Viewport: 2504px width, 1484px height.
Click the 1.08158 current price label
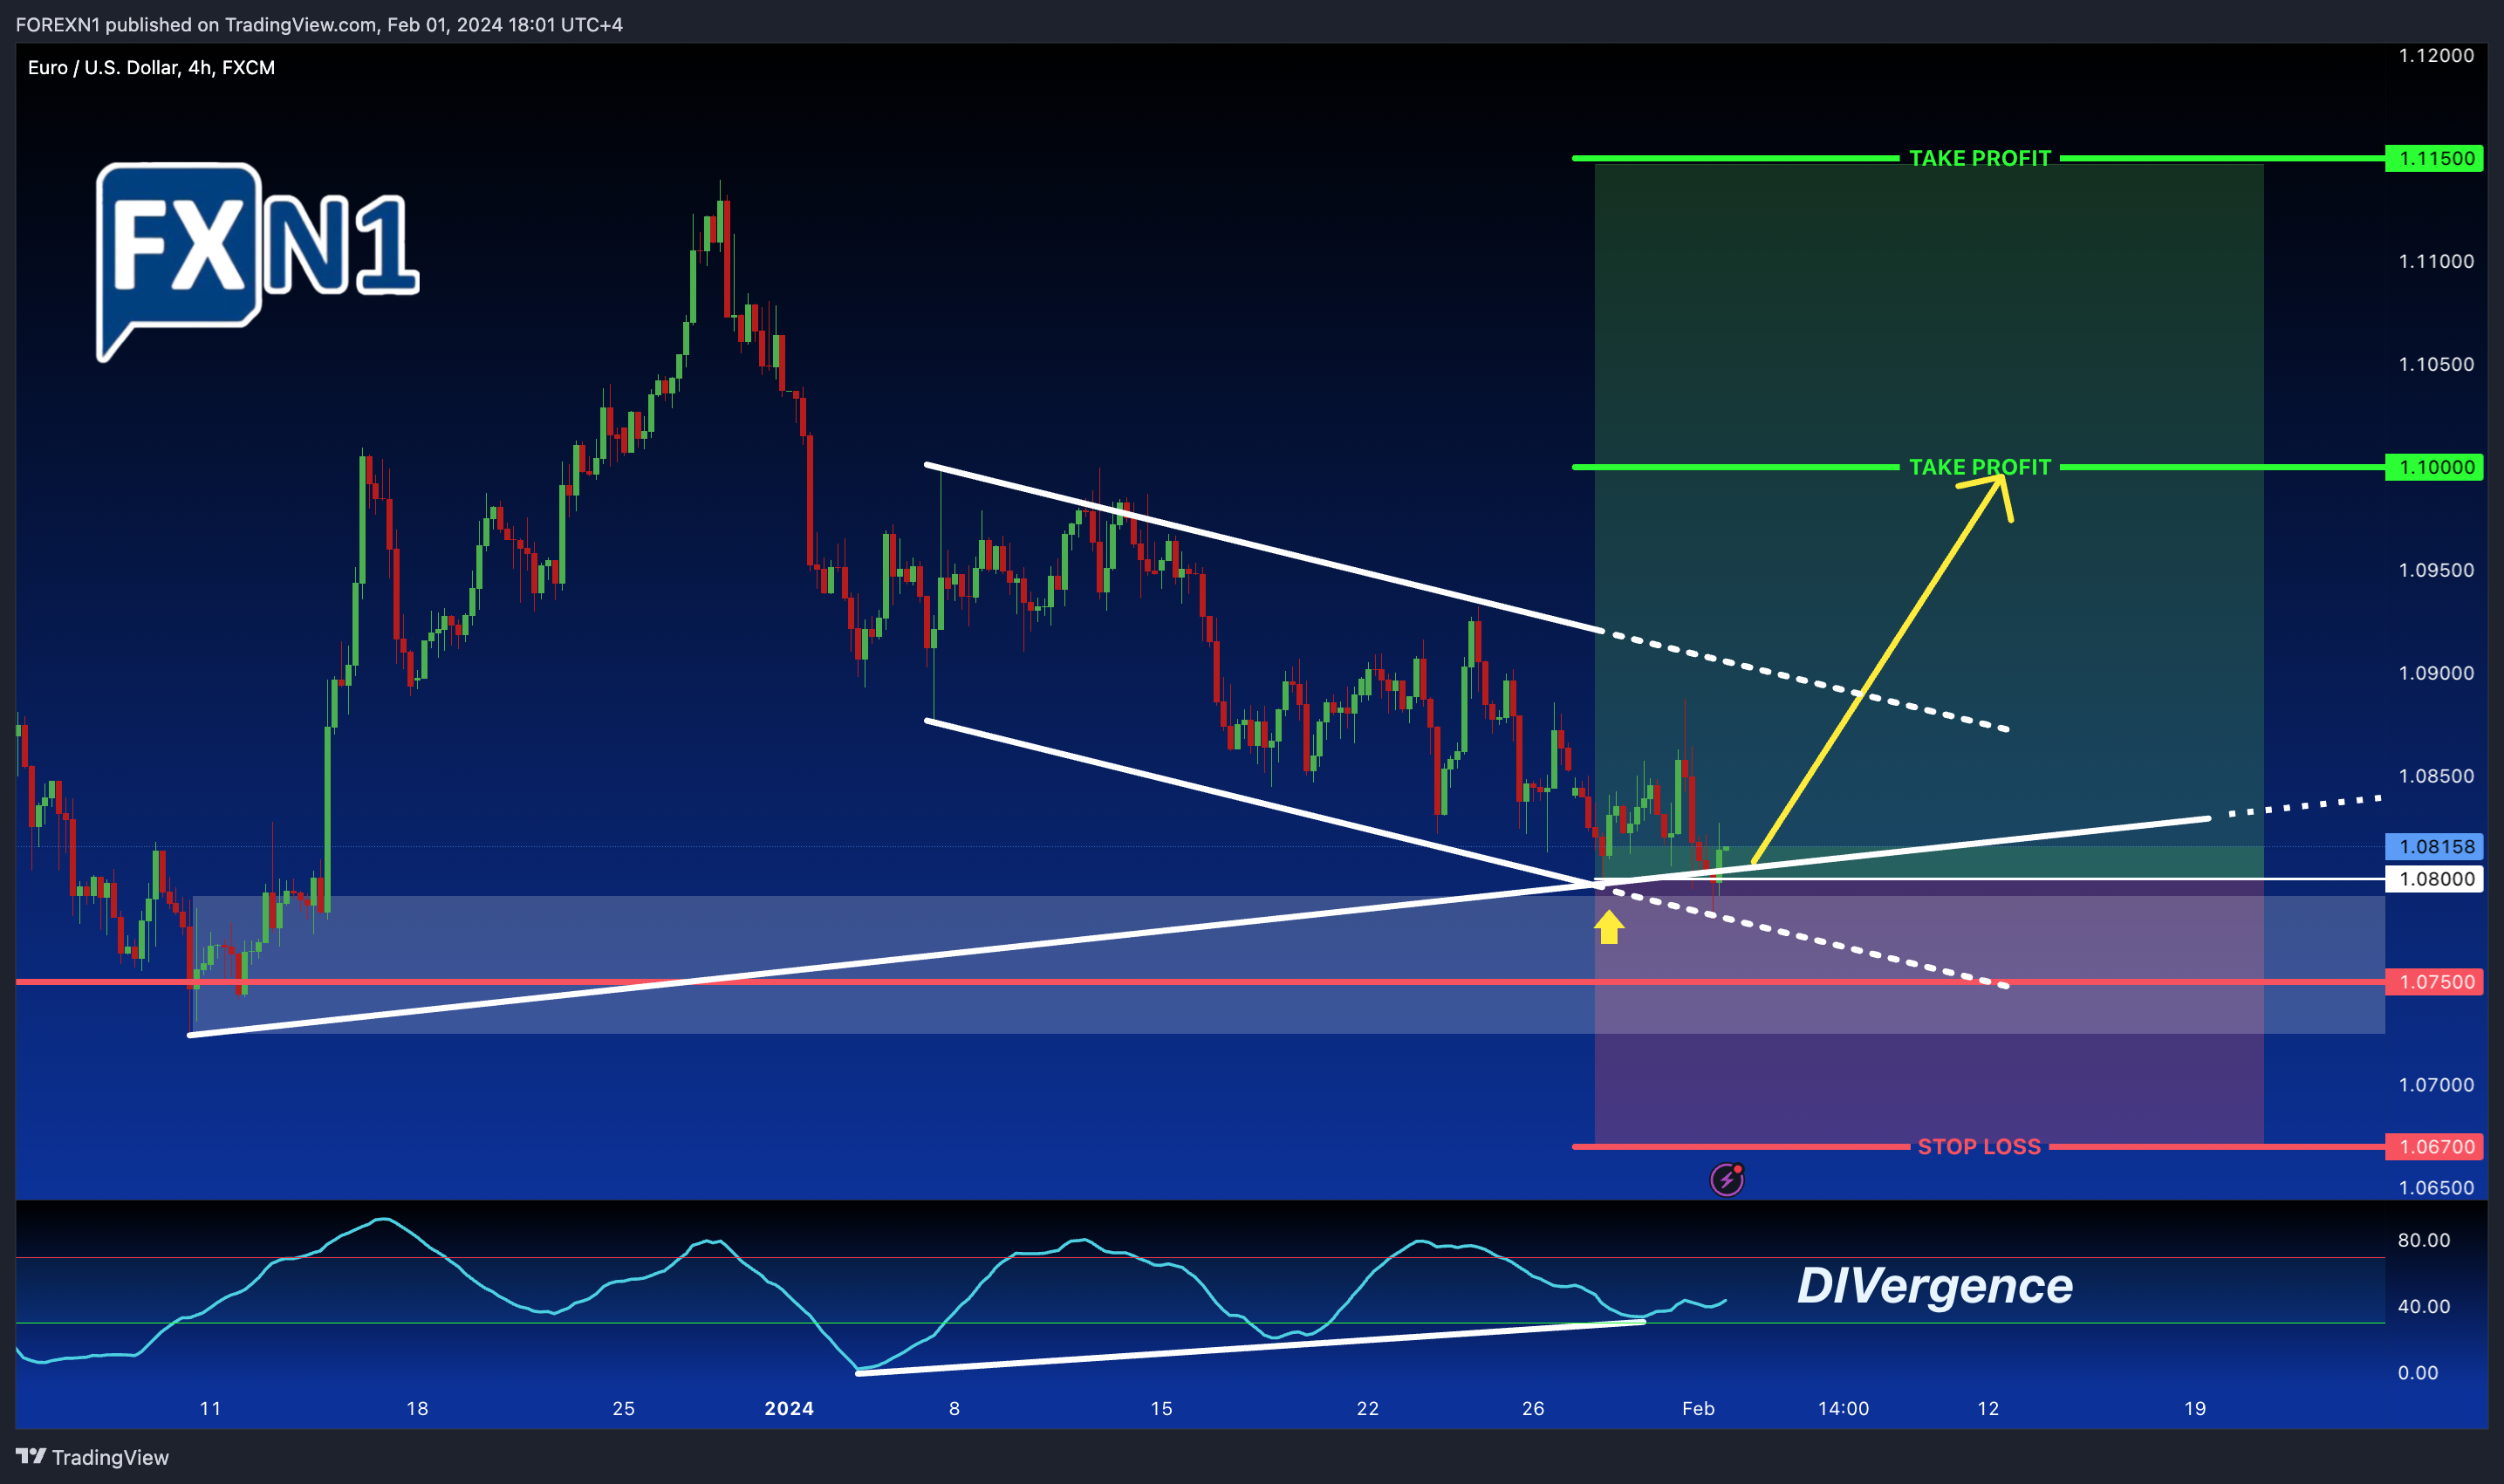pos(2434,846)
